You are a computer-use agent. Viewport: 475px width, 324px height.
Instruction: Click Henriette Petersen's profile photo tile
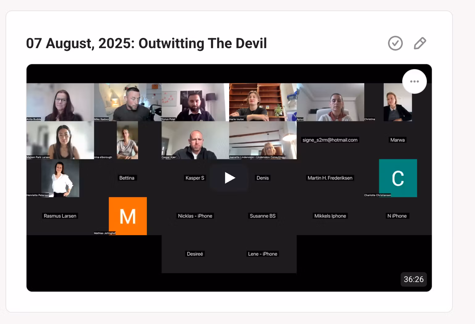click(60, 178)
